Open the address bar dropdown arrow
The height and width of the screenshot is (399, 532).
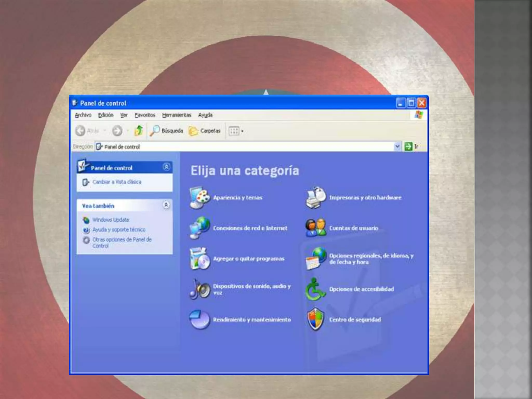coord(397,147)
